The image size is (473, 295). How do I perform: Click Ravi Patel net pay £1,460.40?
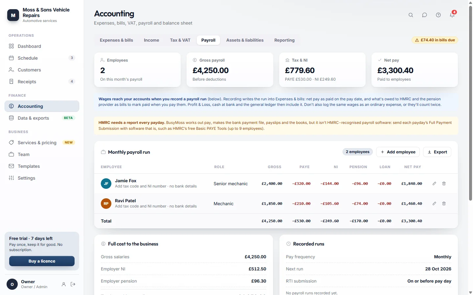pyautogui.click(x=412, y=204)
